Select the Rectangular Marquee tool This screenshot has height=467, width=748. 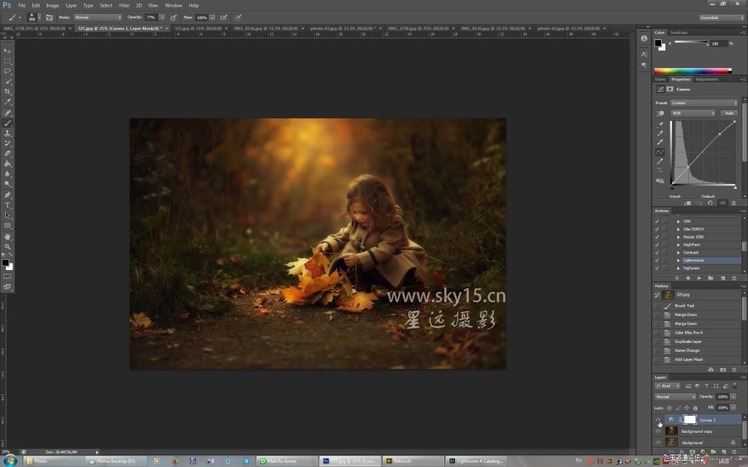[7, 61]
